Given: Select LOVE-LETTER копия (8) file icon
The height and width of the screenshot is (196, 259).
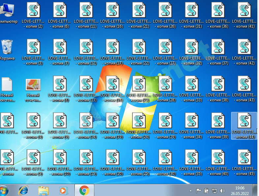Looking at the screenshot, I should coord(60,84).
